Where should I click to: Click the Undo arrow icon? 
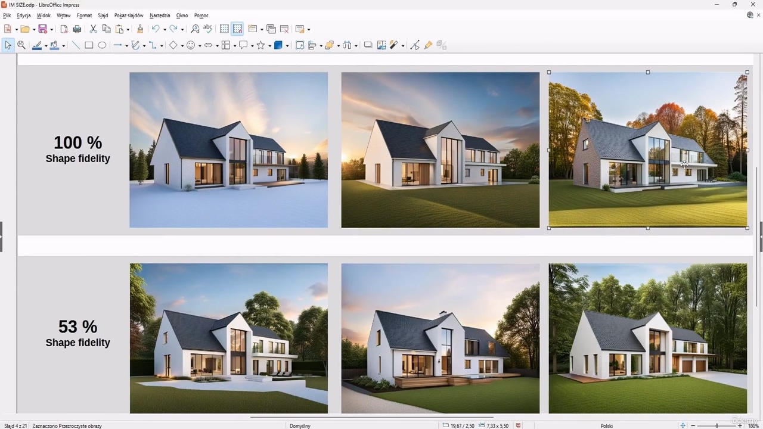pyautogui.click(x=155, y=29)
